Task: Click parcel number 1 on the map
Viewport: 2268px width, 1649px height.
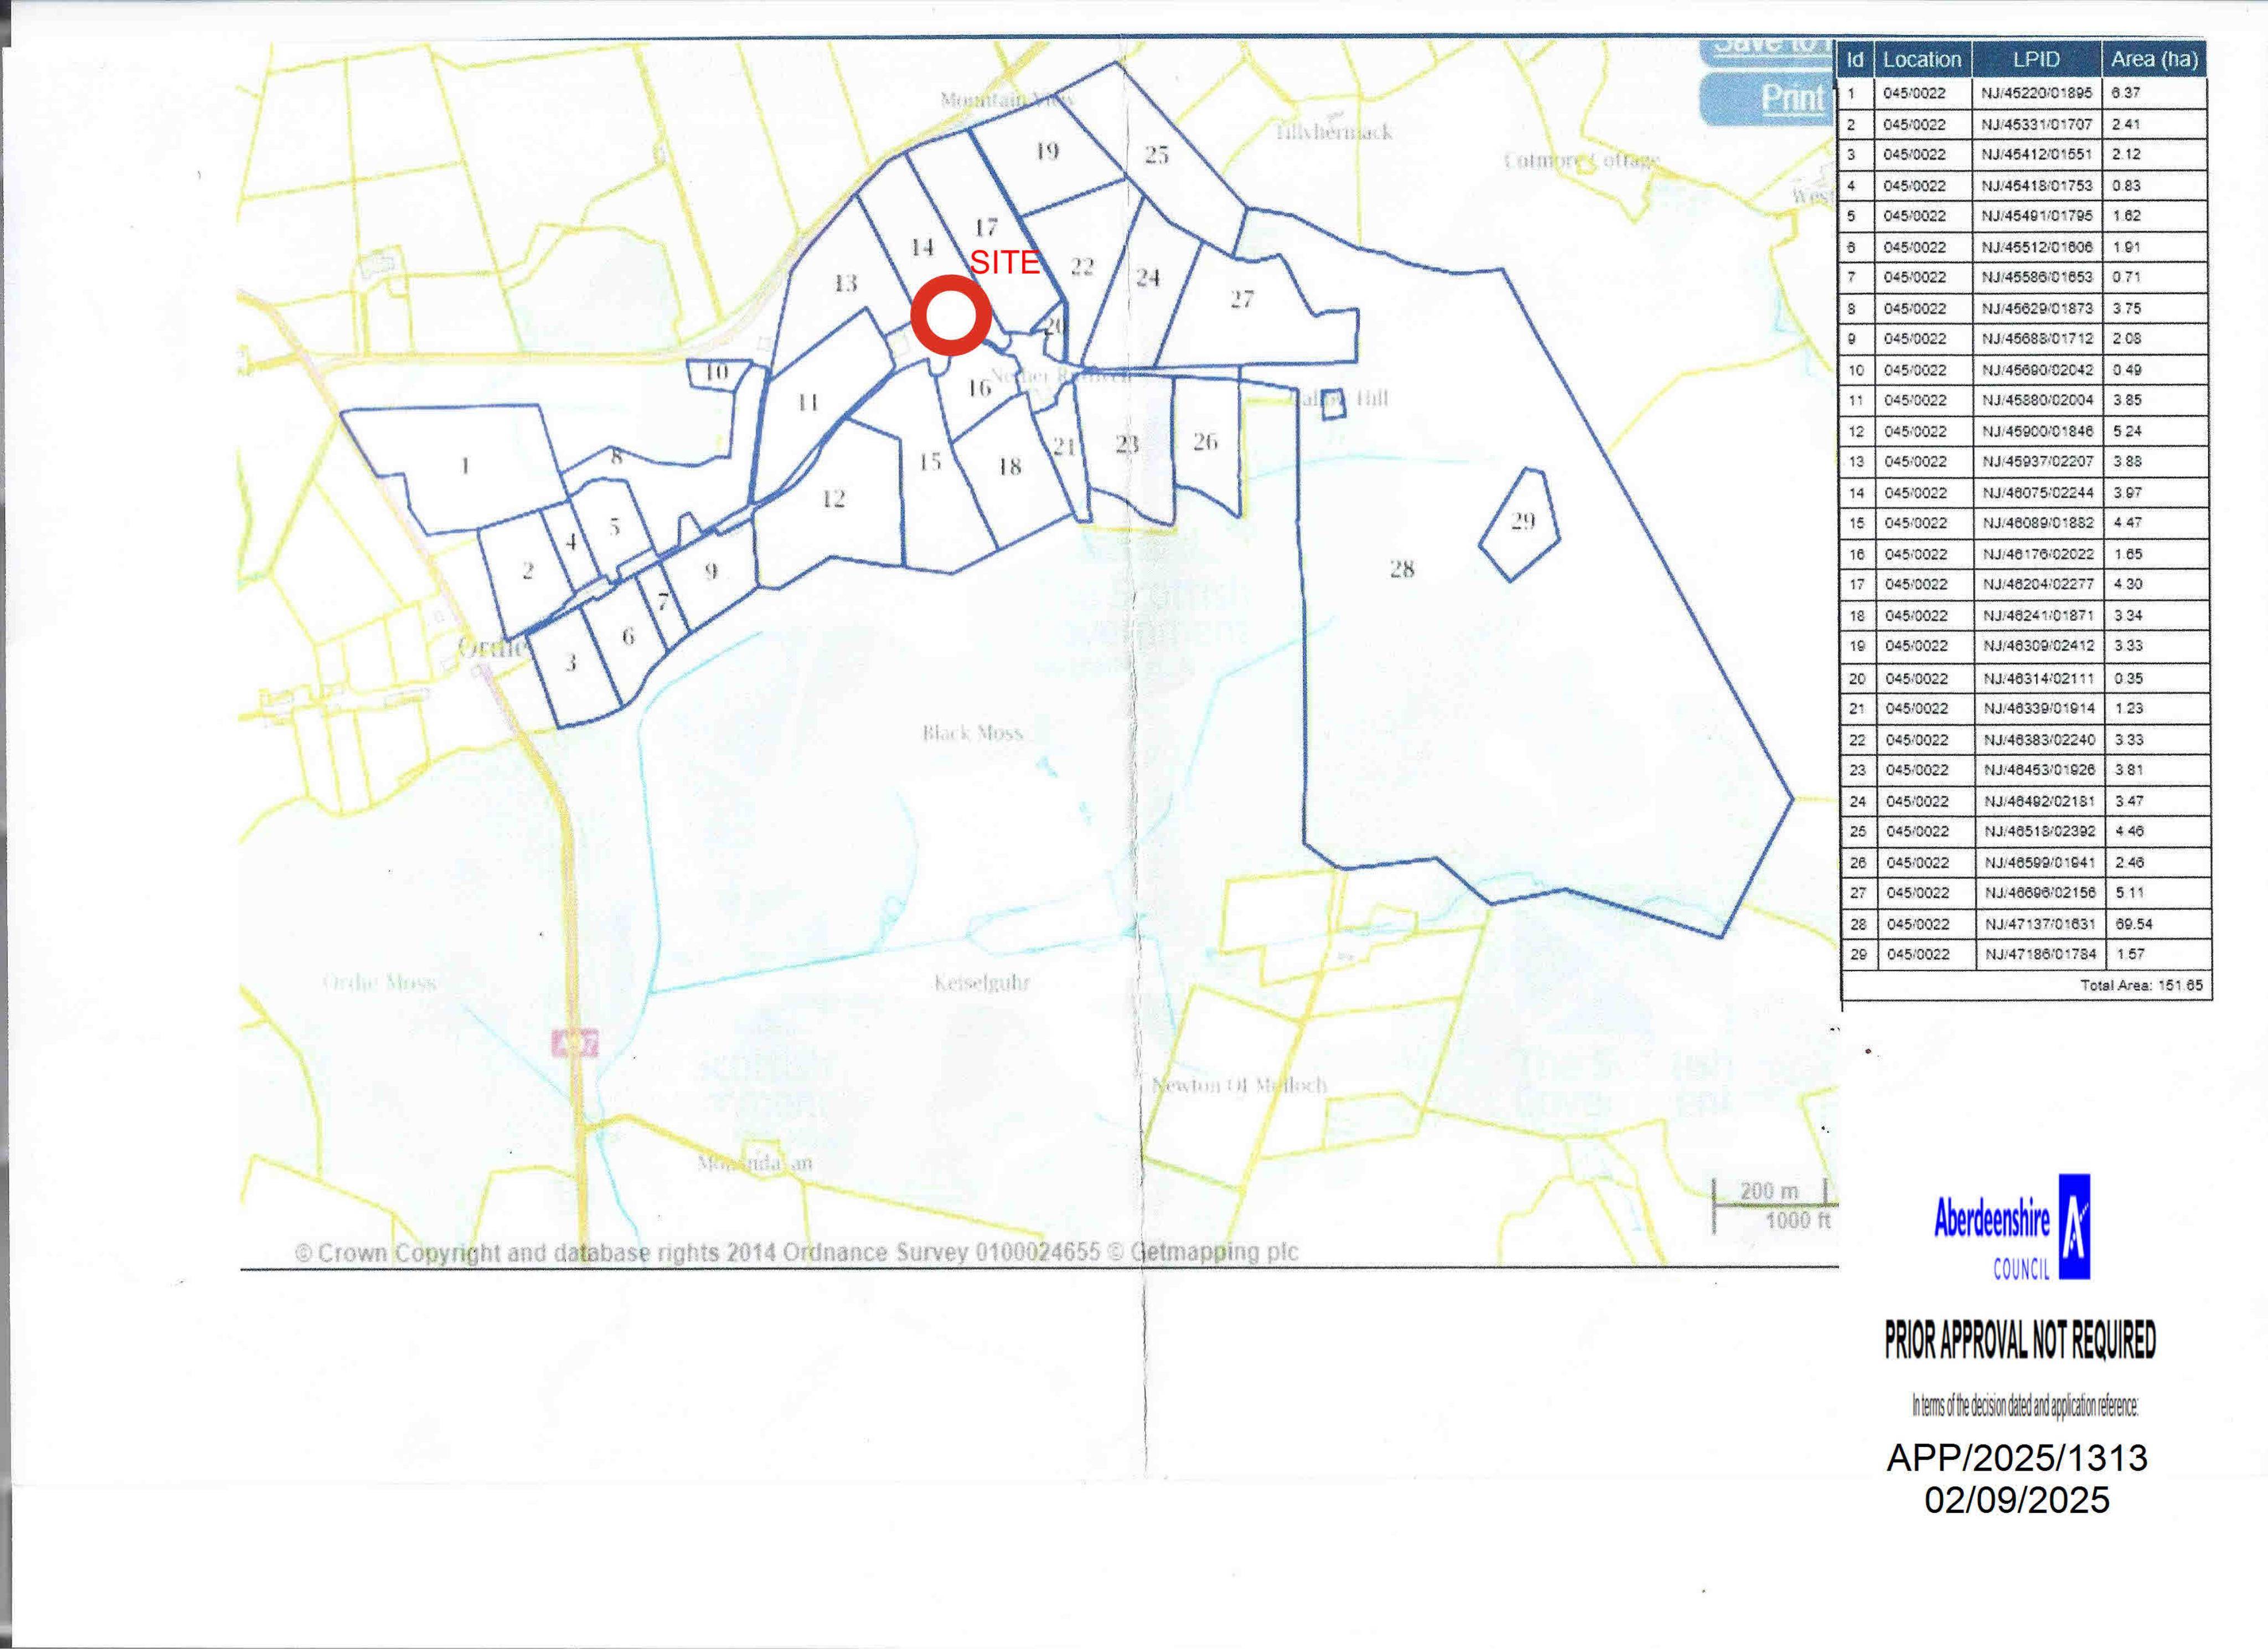Action: pyautogui.click(x=465, y=465)
